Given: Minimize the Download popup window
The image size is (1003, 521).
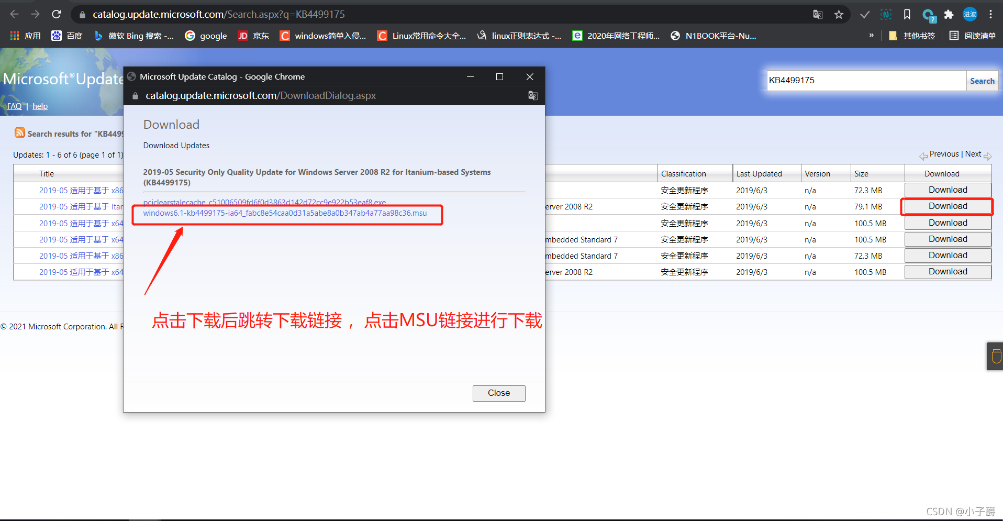Looking at the screenshot, I should click(470, 77).
